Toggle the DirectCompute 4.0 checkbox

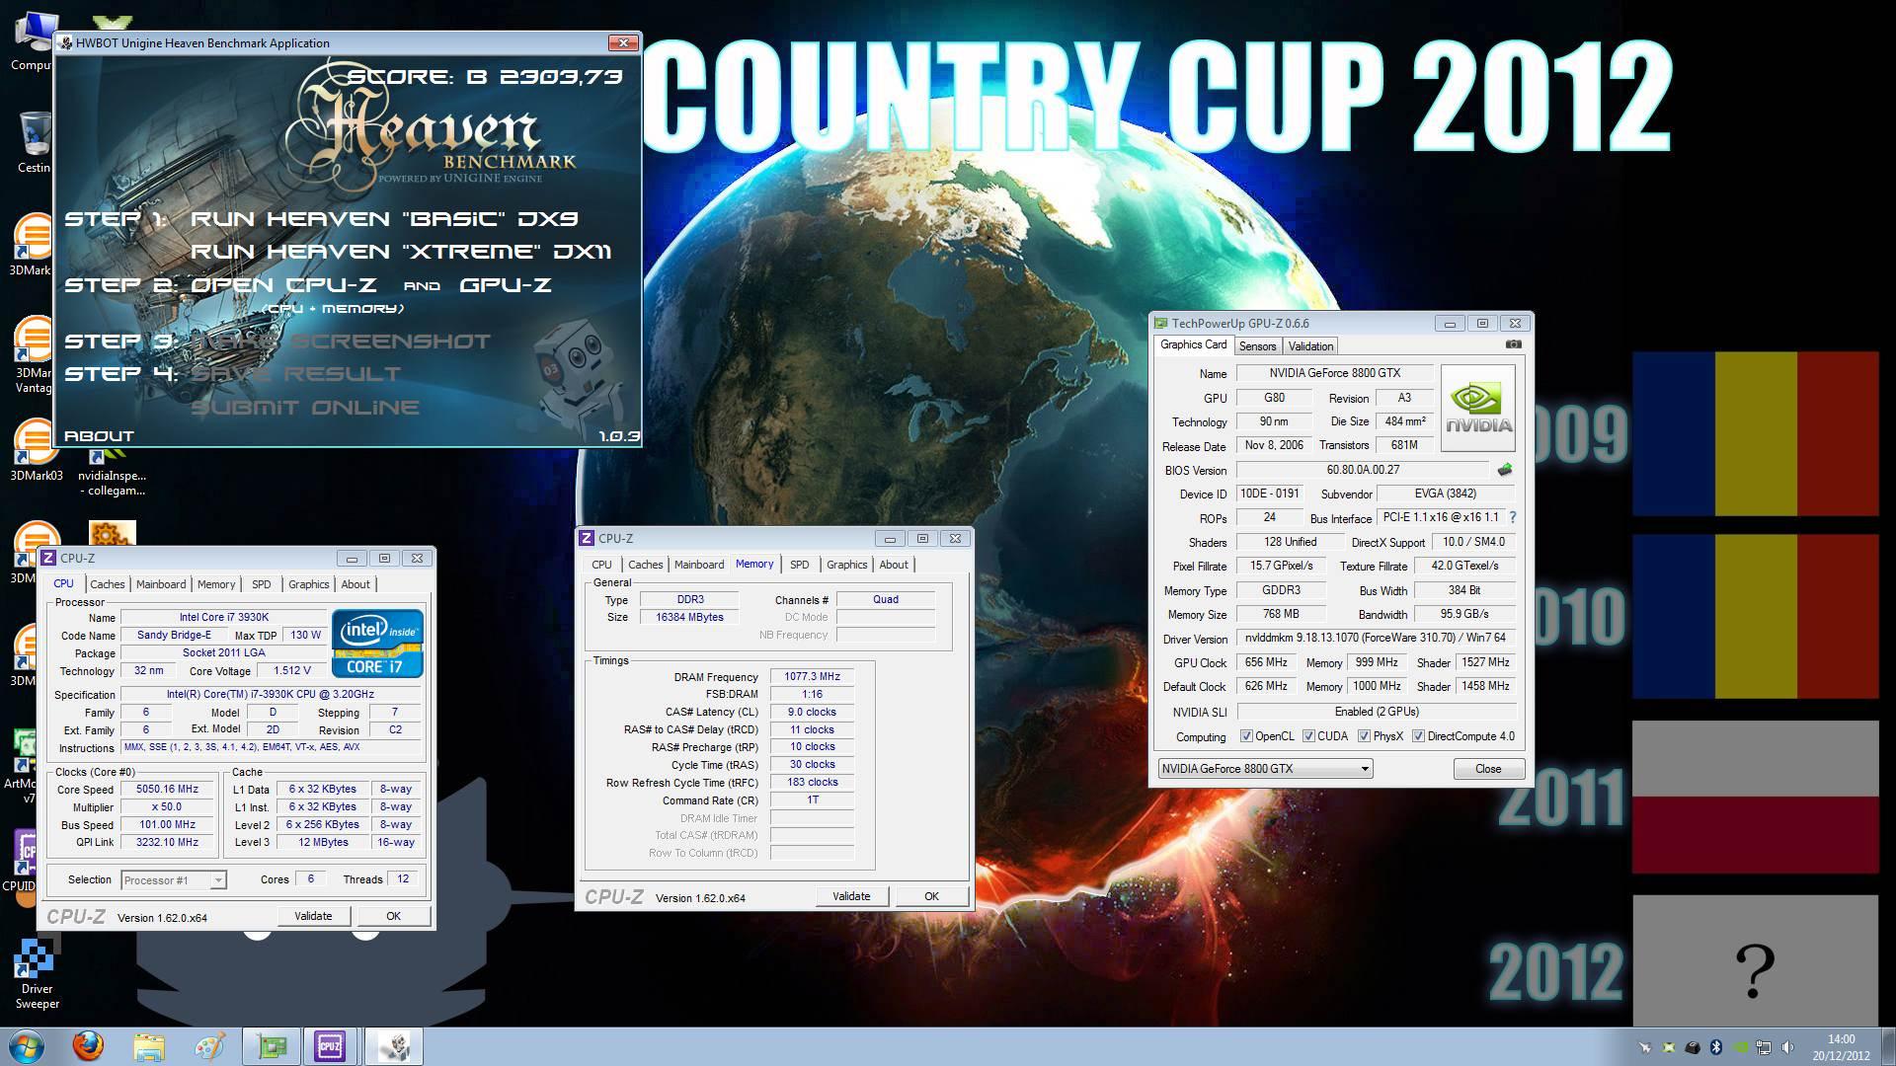click(x=1418, y=736)
